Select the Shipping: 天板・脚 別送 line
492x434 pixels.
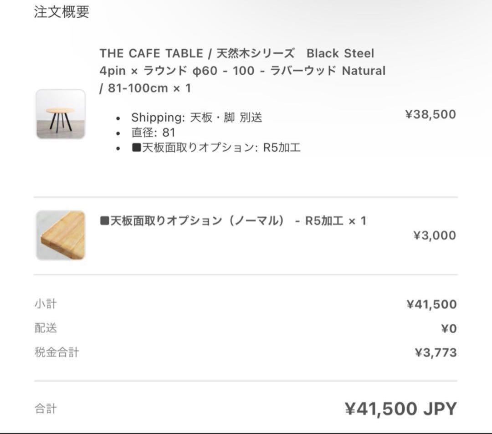click(x=197, y=117)
